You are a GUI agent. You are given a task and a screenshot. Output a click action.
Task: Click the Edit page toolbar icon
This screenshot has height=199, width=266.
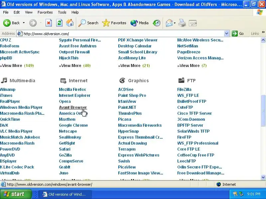[x=193, y=23]
